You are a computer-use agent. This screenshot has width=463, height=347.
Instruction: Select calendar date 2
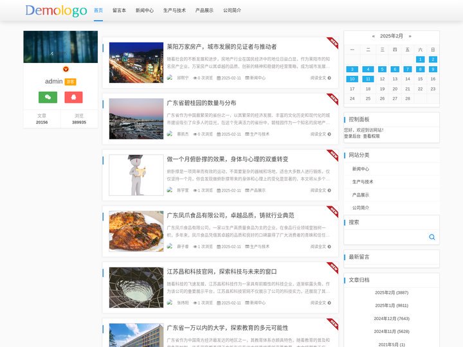(433, 59)
